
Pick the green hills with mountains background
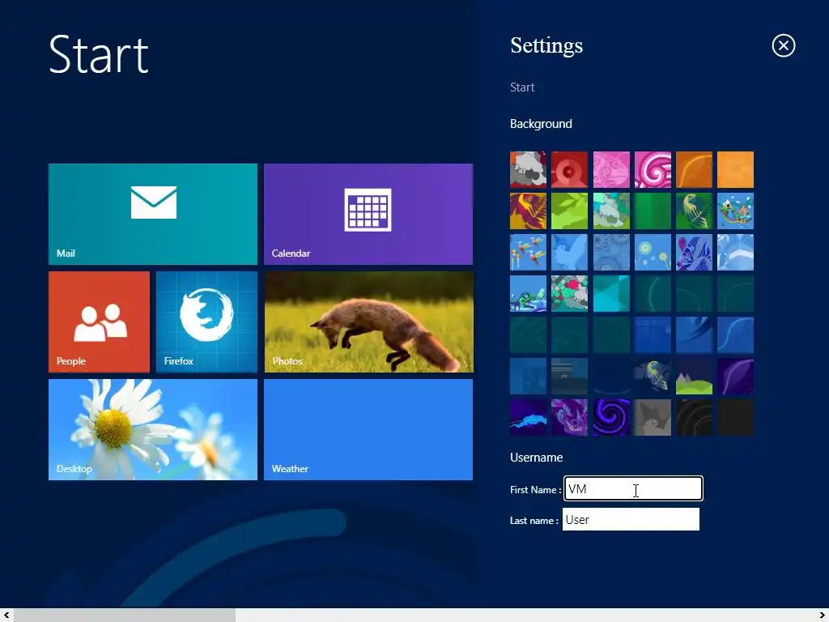click(694, 376)
